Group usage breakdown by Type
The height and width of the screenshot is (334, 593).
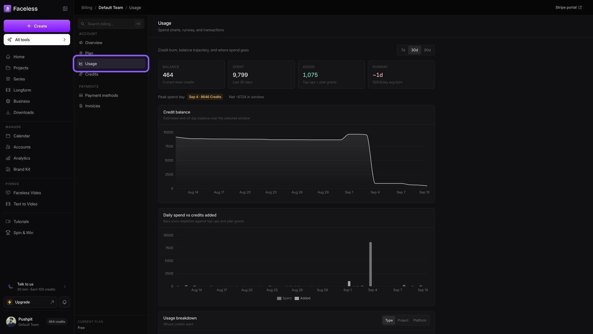coord(389,320)
